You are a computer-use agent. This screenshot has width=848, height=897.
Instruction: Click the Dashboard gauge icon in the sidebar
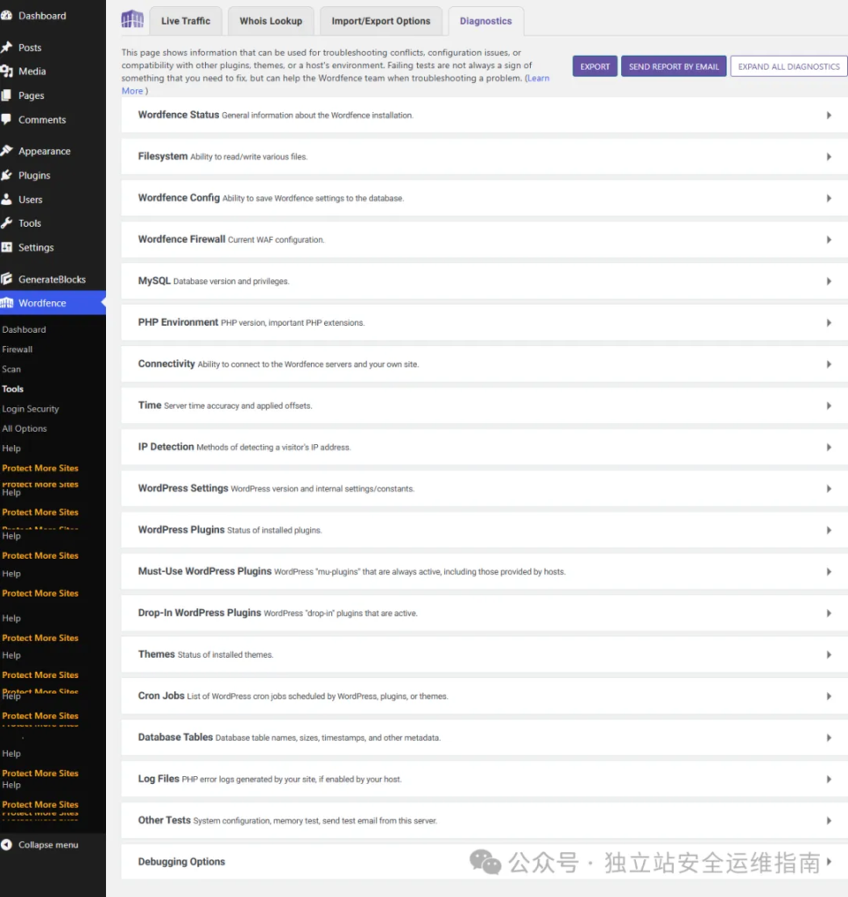coord(6,16)
